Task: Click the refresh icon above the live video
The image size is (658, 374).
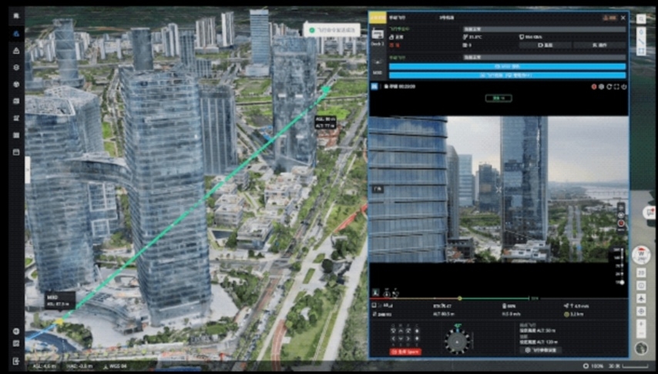Action: (x=609, y=87)
